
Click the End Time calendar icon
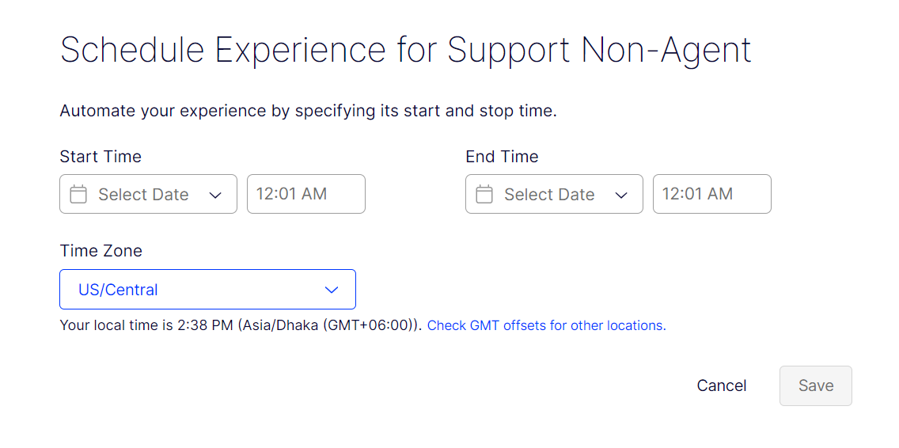[484, 195]
